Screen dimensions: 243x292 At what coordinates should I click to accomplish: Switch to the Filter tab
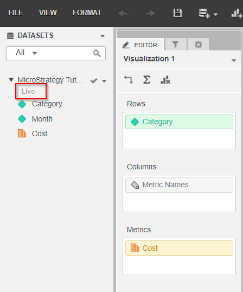click(175, 45)
